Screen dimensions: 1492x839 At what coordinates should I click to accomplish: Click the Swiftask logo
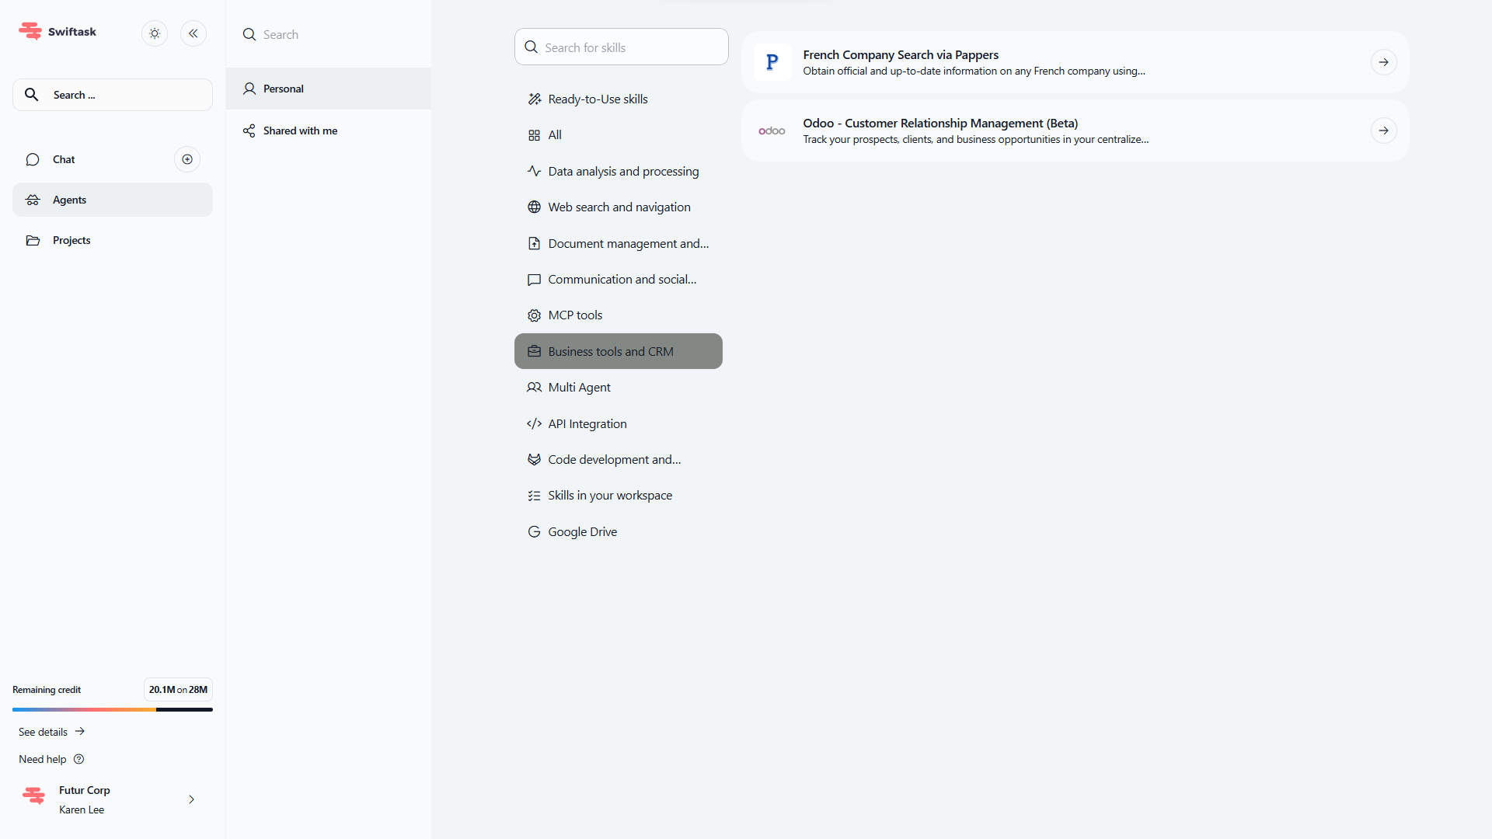[x=31, y=31]
